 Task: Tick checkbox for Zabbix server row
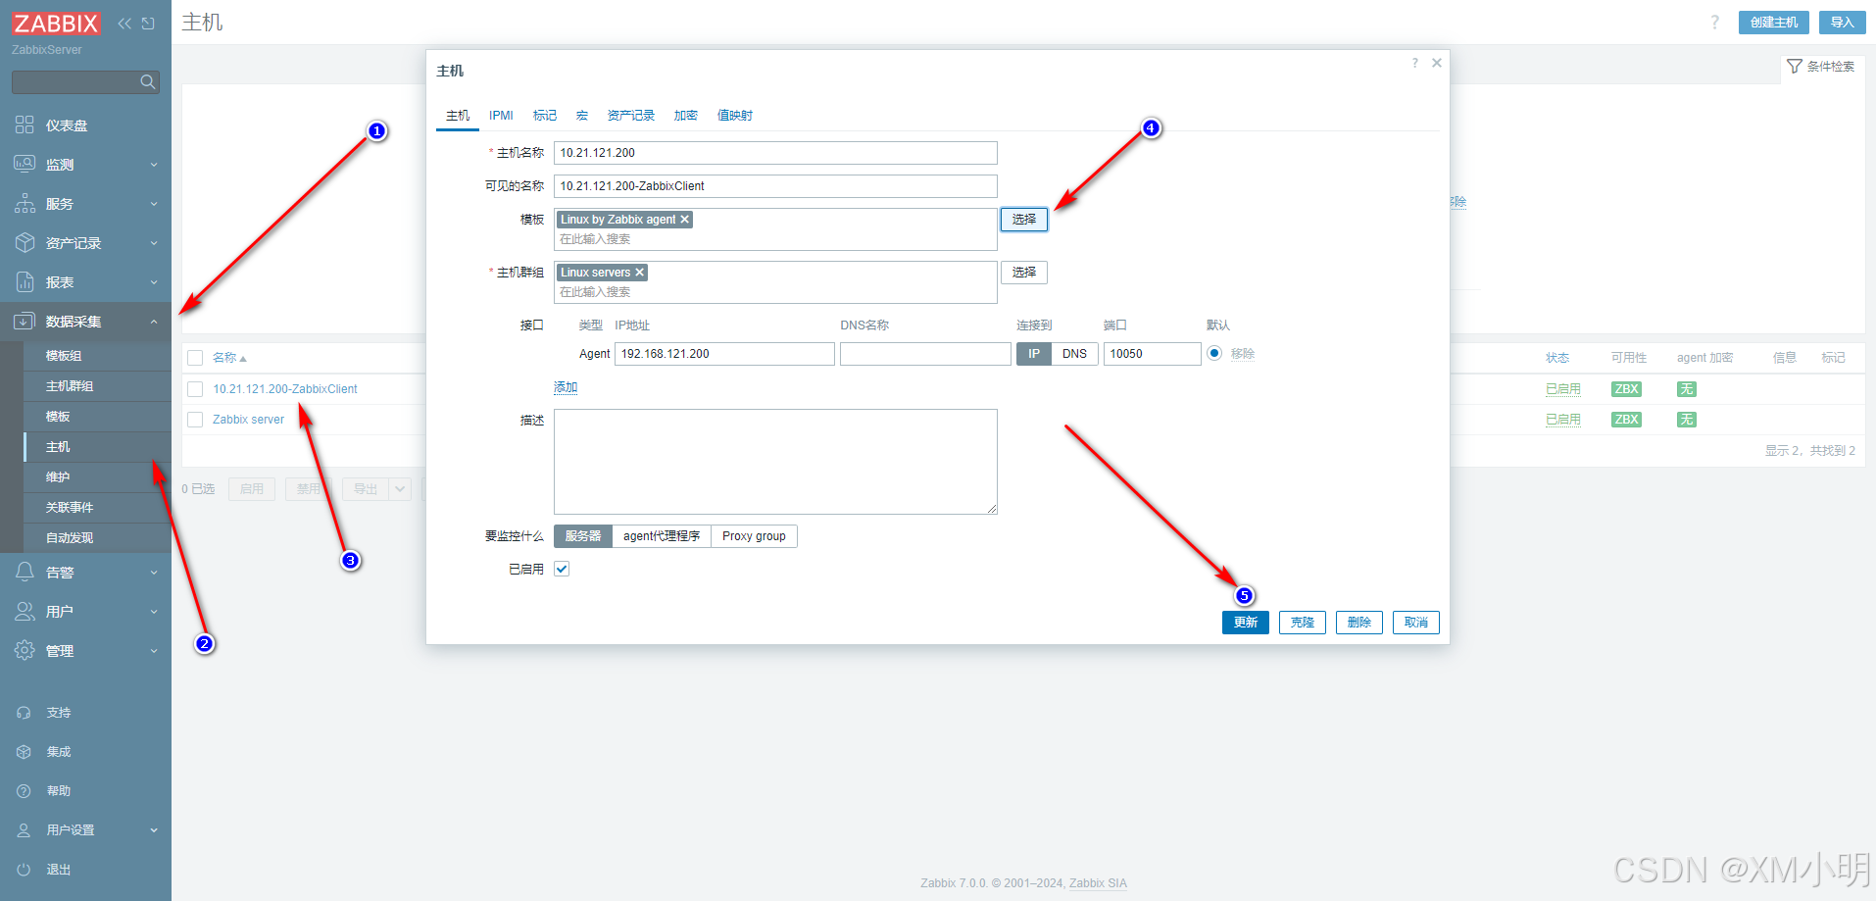pos(195,420)
